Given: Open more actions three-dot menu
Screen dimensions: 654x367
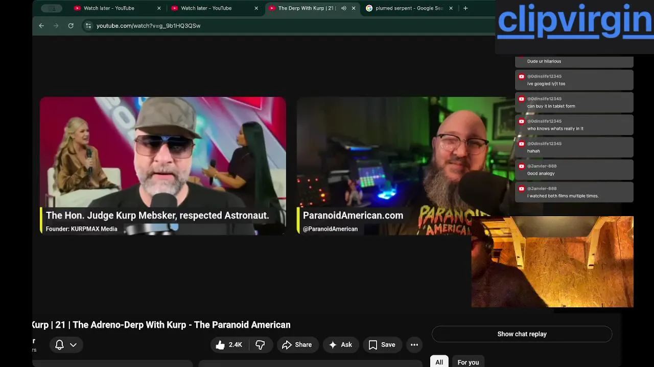Looking at the screenshot, I should tap(414, 345).
